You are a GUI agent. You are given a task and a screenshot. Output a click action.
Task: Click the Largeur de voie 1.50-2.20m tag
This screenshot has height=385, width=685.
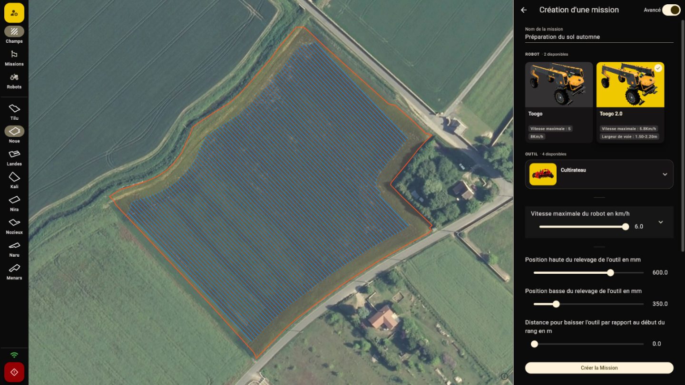(x=630, y=136)
